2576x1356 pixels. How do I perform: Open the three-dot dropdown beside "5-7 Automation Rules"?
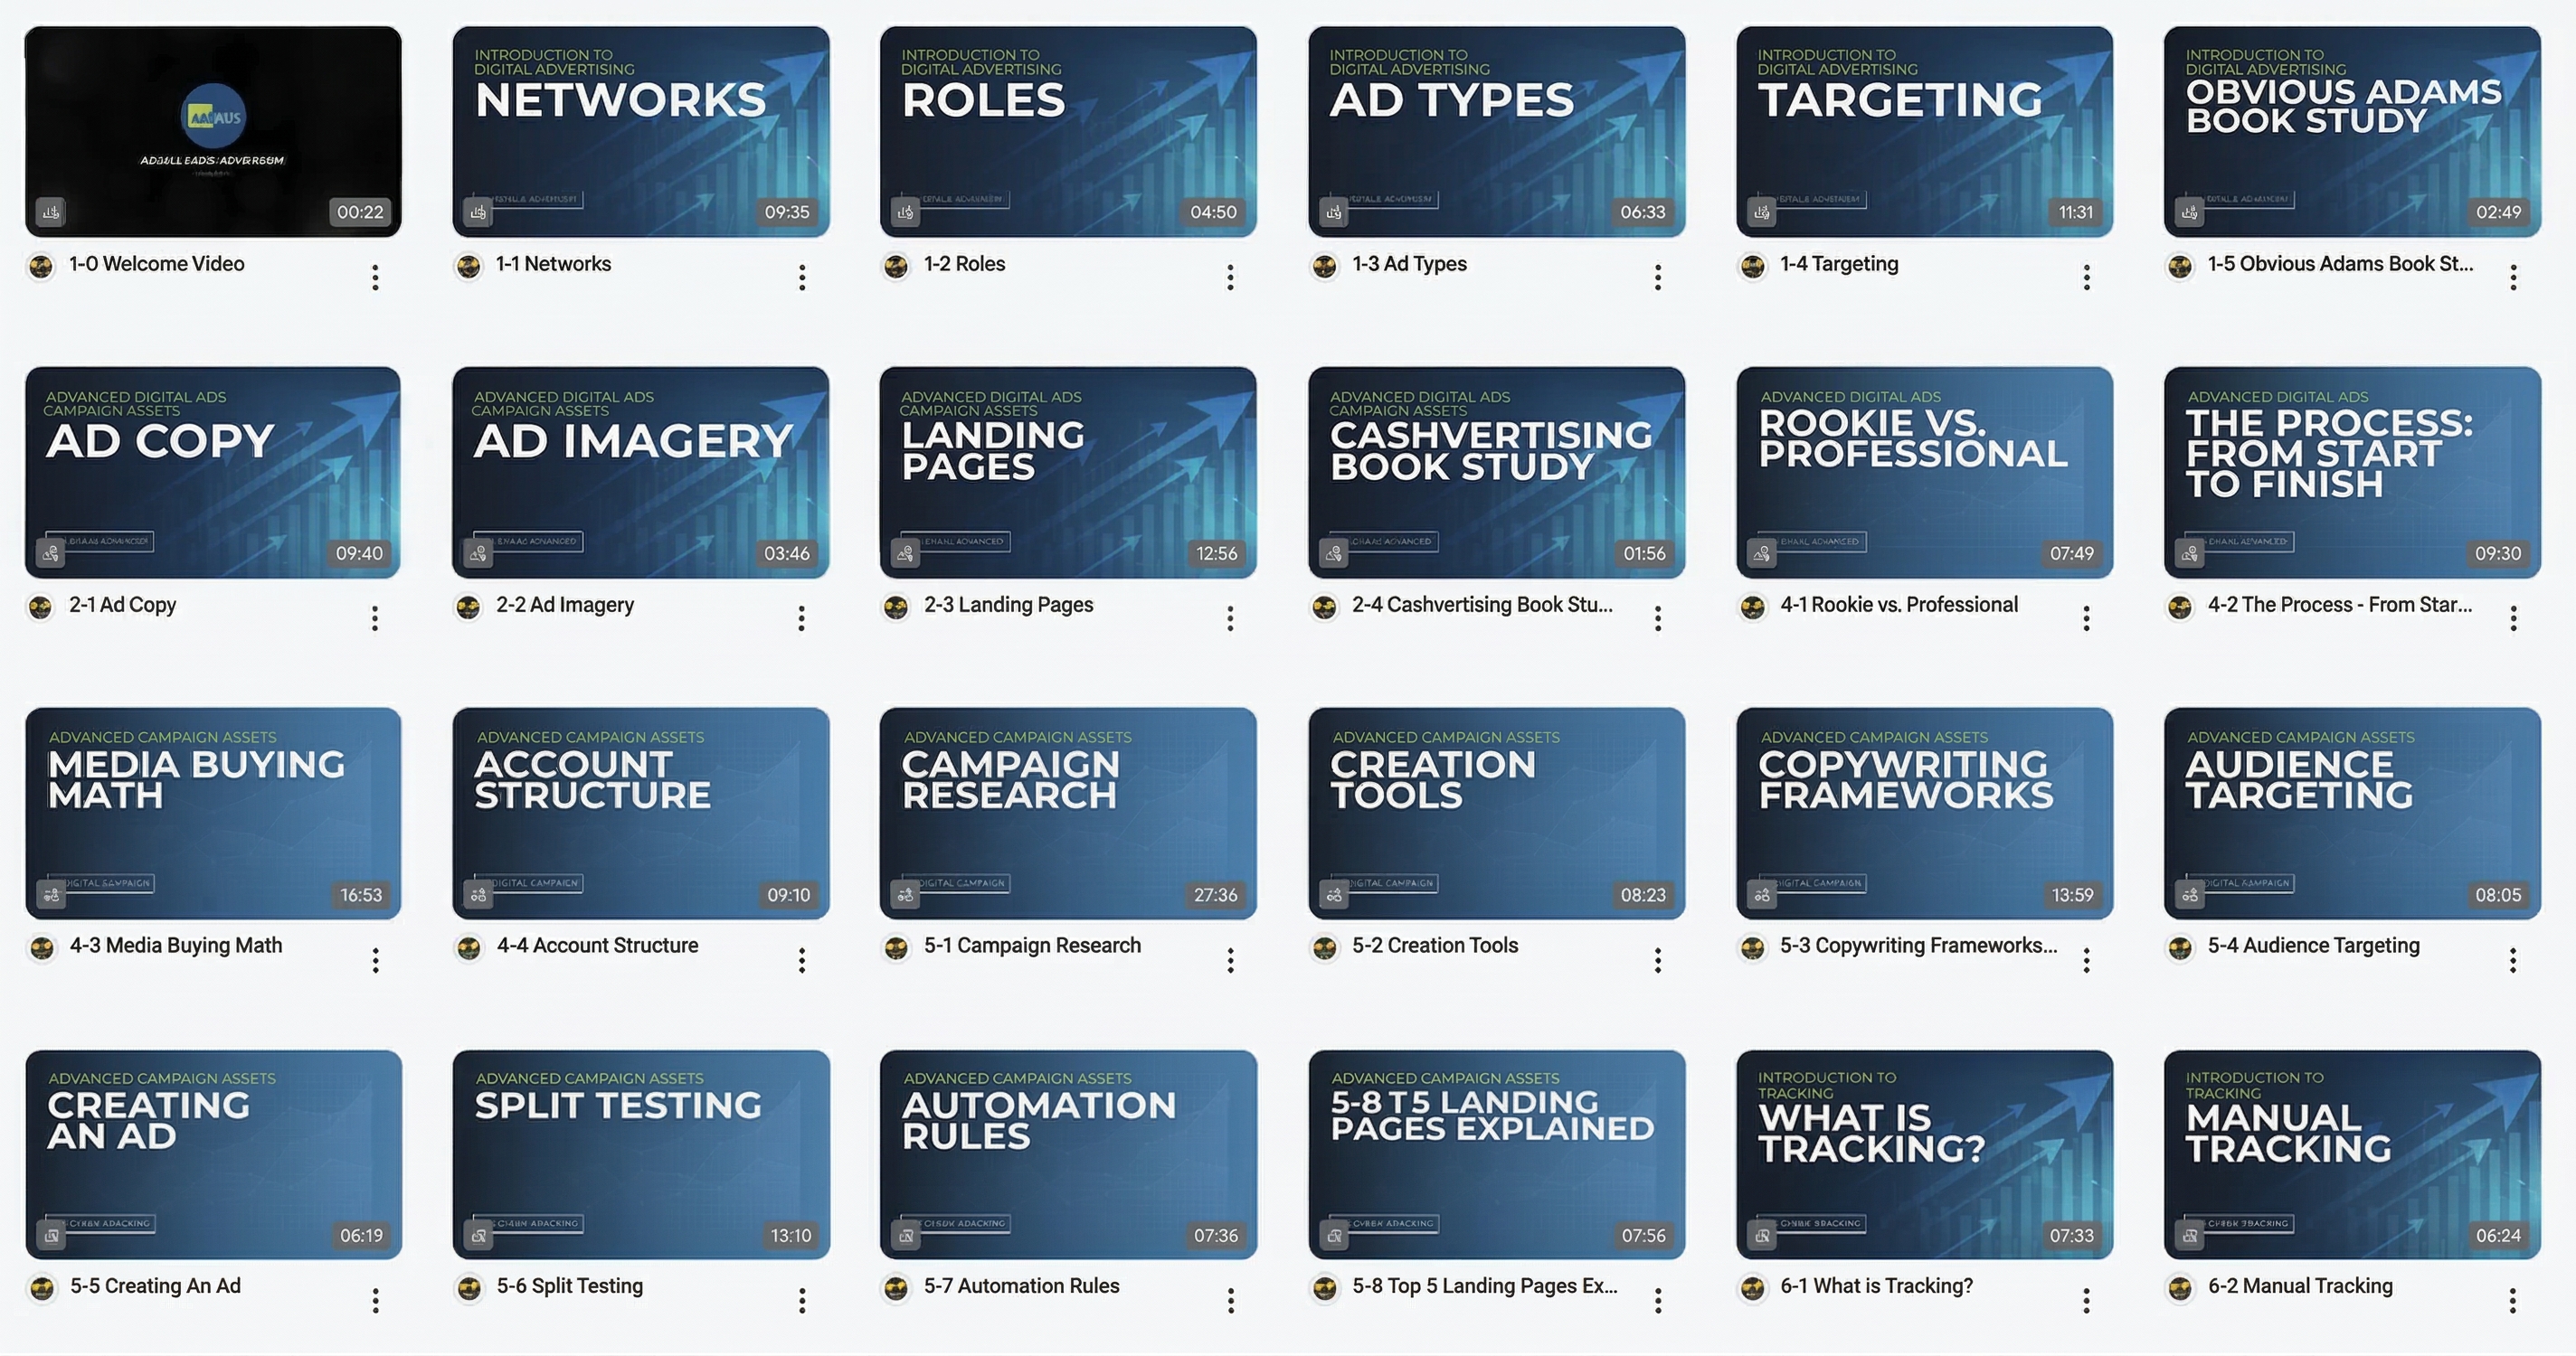[x=1229, y=1301]
